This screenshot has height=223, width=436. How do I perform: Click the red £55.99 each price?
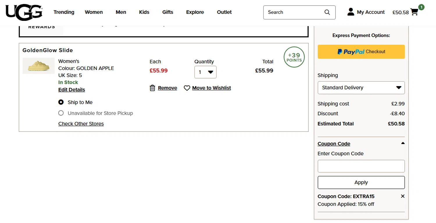pos(159,71)
